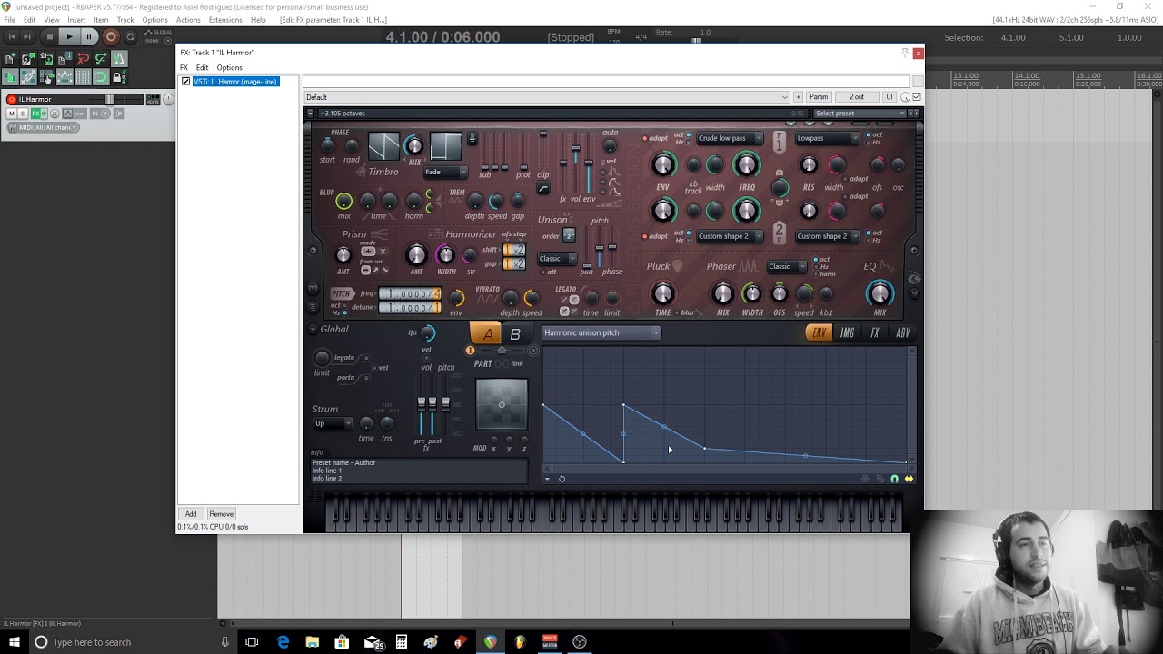Open the Default preset dropdown

[547, 97]
